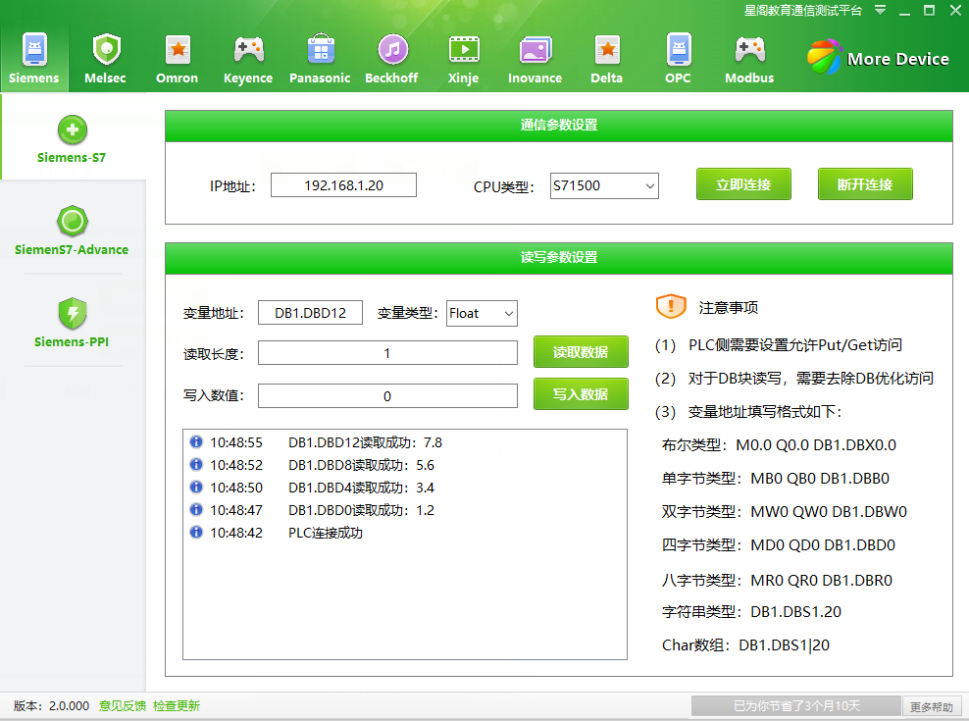The width and height of the screenshot is (969, 721).
Task: Open the 检查更新 update link
Action: 177,705
